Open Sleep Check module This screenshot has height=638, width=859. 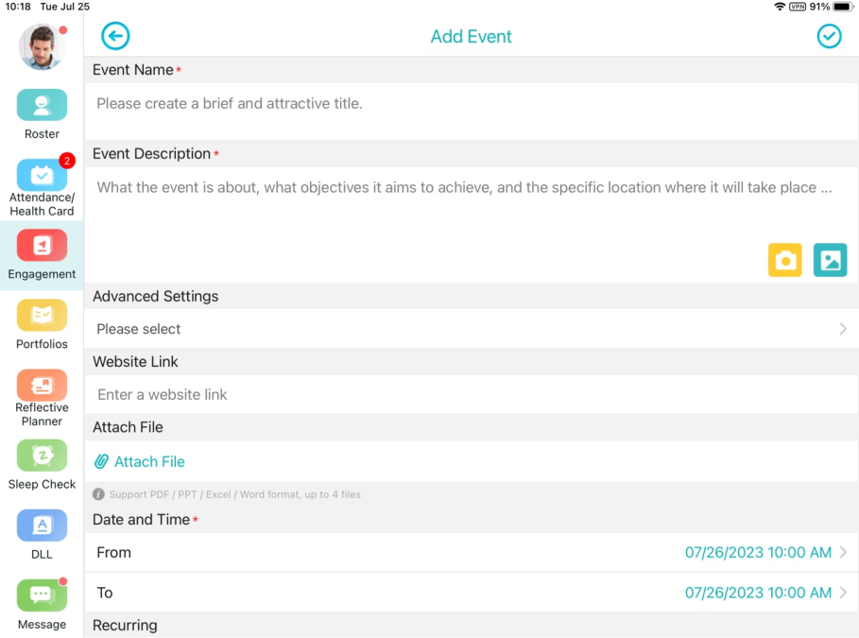point(42,465)
